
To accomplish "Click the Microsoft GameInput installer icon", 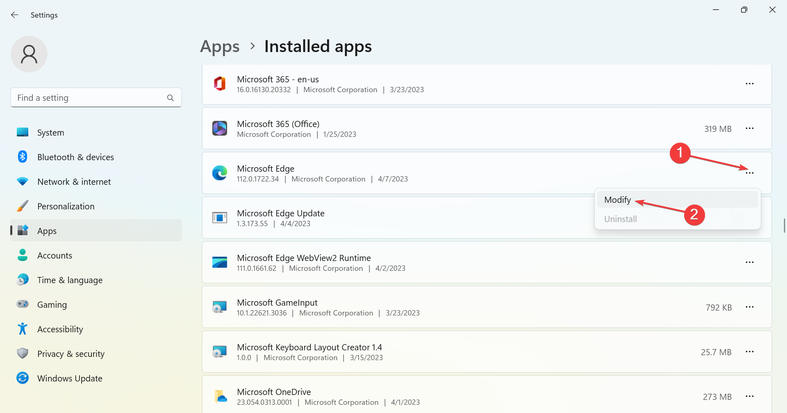I will tap(220, 307).
